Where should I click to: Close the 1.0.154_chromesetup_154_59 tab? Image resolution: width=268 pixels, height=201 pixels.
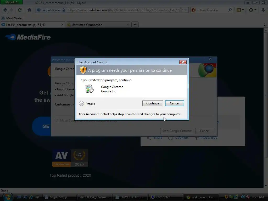[62, 25]
